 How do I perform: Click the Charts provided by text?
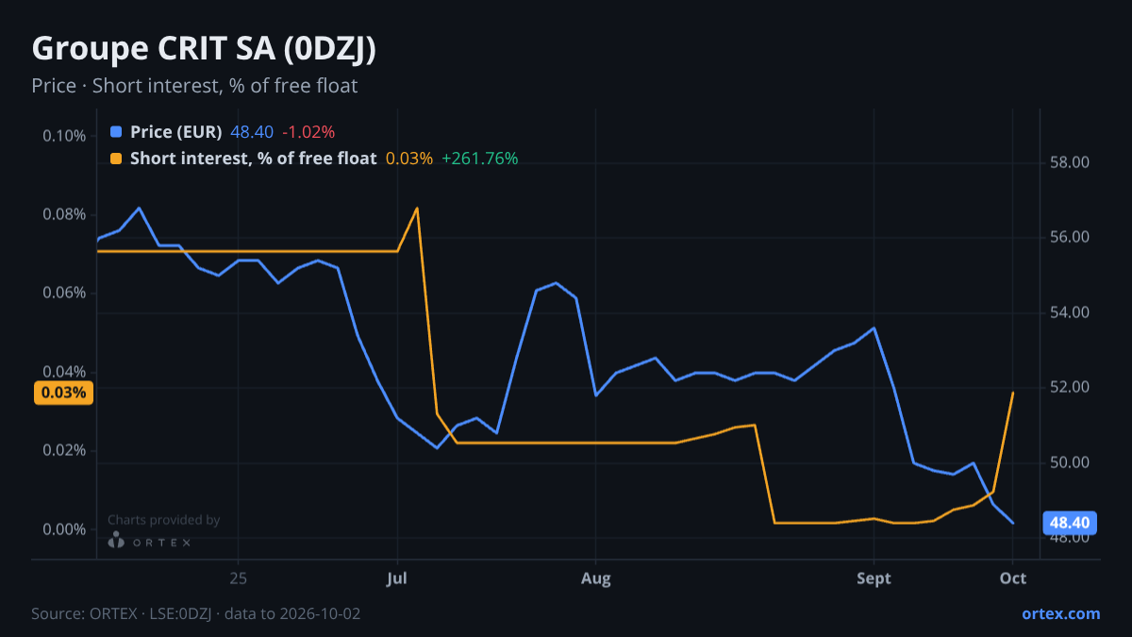pos(164,520)
